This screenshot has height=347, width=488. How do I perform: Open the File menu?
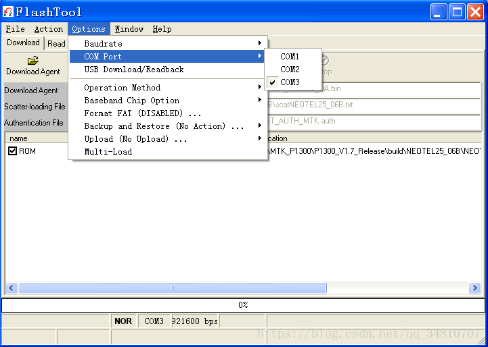pos(16,29)
